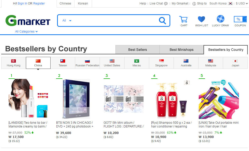Open the shopping Cart icon

(x=184, y=20)
